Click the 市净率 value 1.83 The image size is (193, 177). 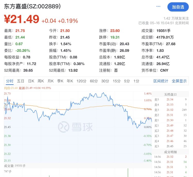(x=160, y=51)
